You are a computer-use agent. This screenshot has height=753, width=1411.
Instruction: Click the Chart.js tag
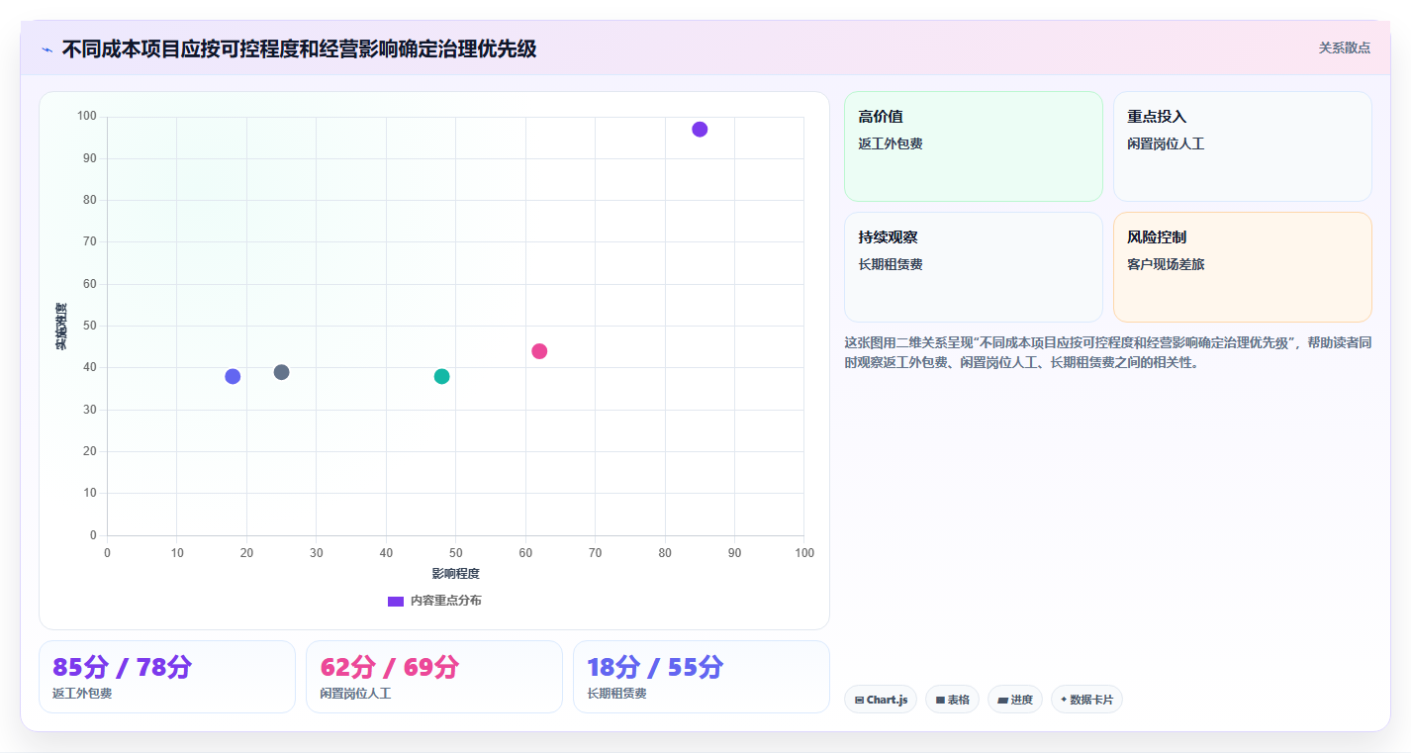pyautogui.click(x=881, y=700)
